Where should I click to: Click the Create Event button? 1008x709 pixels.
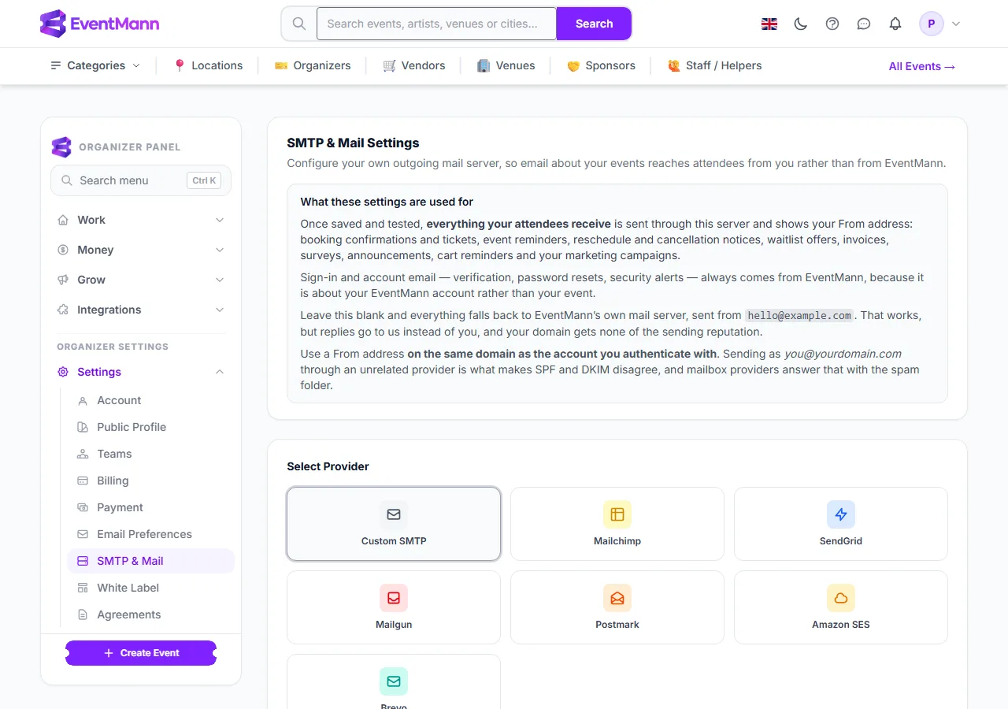(141, 653)
